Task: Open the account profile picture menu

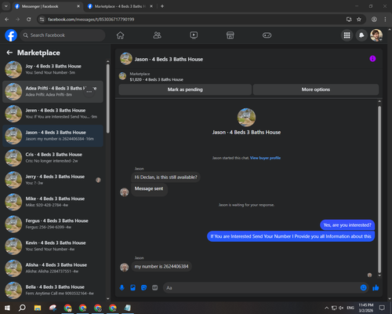Action: point(376,35)
